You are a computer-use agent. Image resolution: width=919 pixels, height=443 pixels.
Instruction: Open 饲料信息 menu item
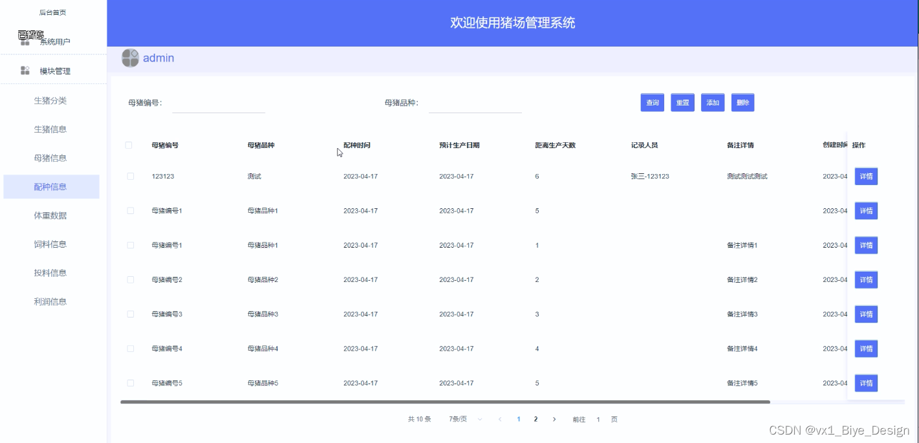(x=50, y=244)
